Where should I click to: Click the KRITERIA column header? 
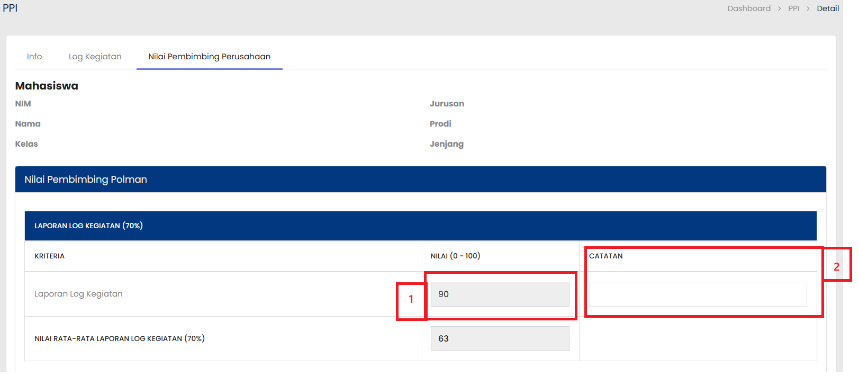coord(50,256)
